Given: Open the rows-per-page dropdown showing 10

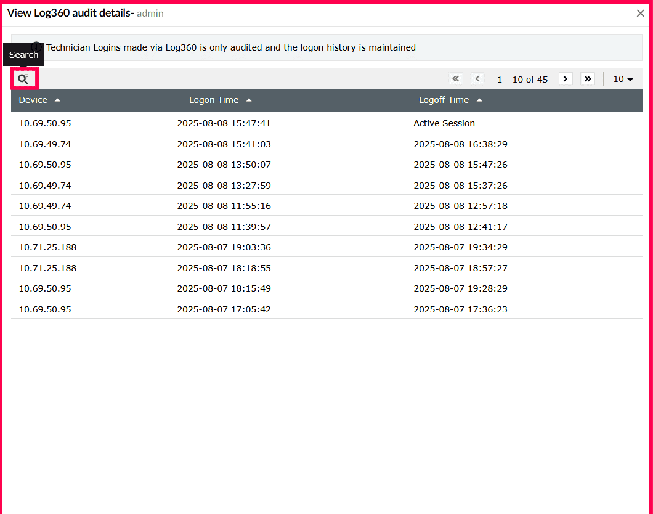Looking at the screenshot, I should [x=623, y=79].
